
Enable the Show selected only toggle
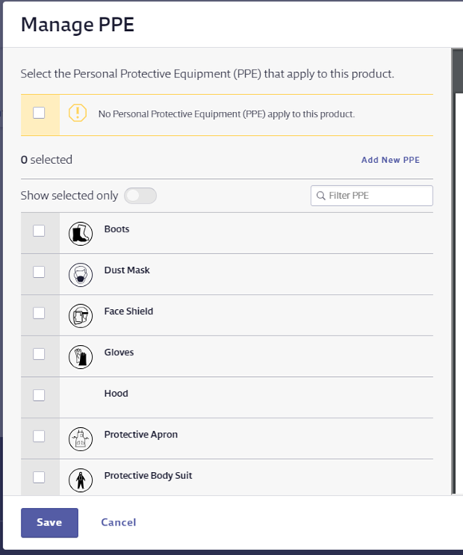140,196
